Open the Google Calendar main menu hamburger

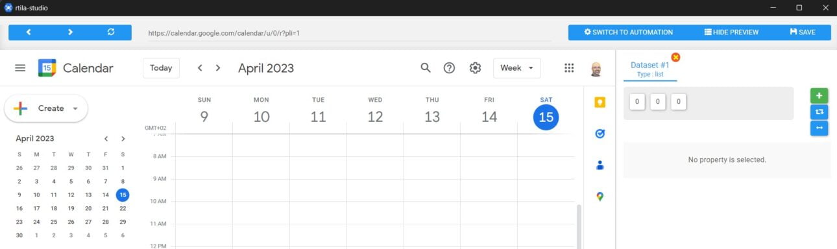(x=20, y=68)
